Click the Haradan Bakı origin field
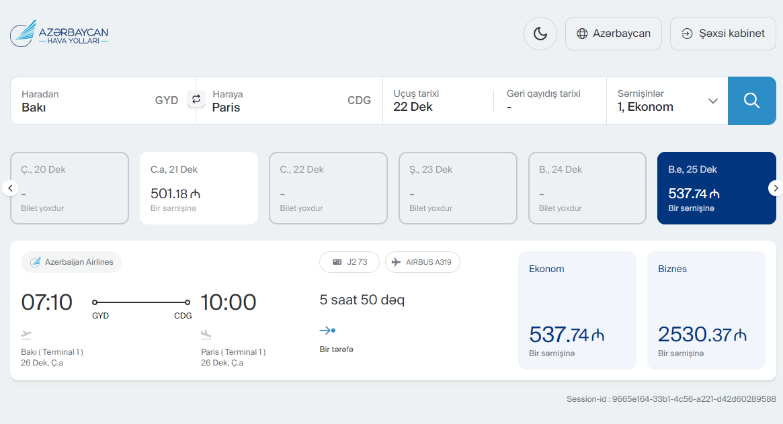Viewport: 783px width, 424px height. click(101, 101)
